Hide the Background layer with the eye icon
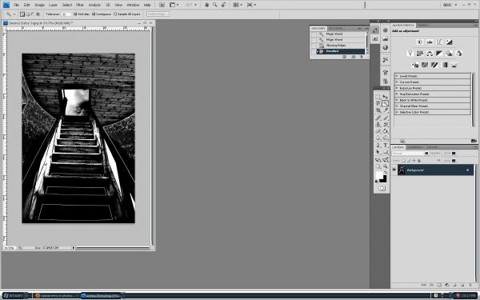This screenshot has width=480, height=300. (394, 170)
